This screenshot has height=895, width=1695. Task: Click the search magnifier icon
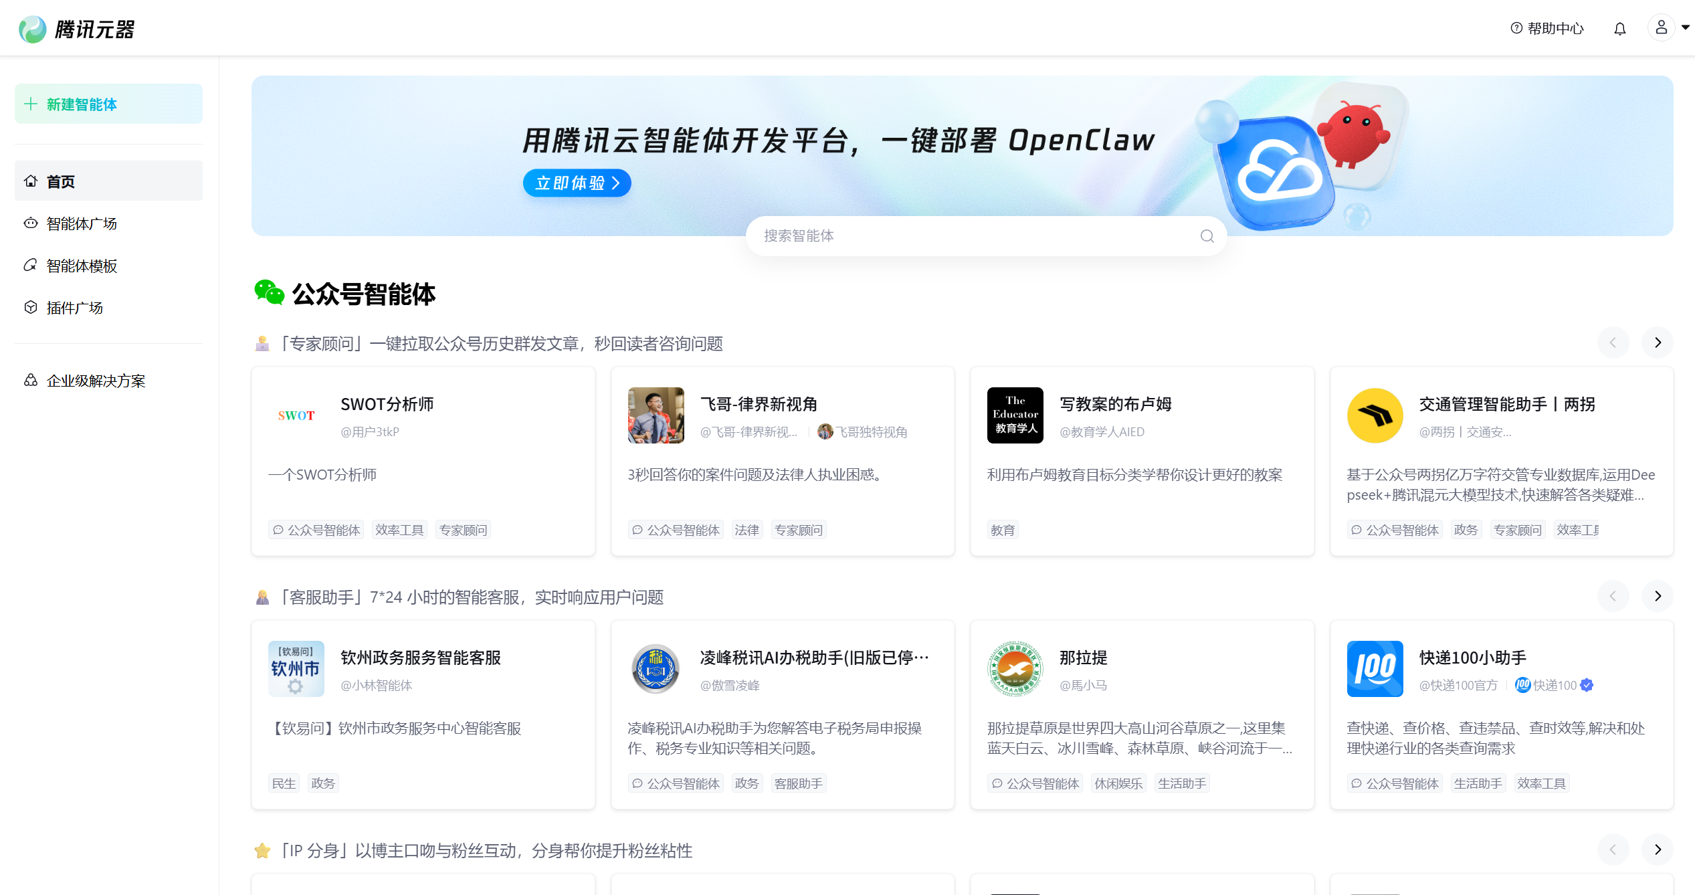coord(1207,235)
